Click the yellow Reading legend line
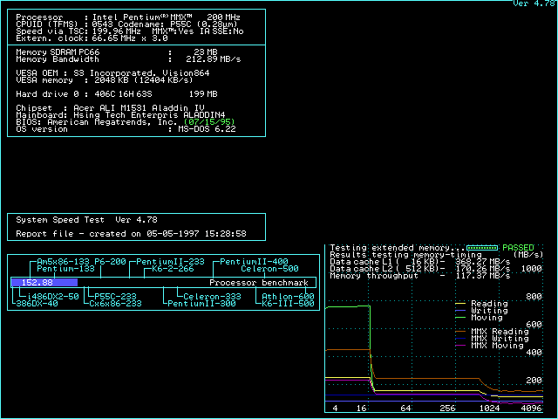The image size is (558, 419). click(x=460, y=304)
